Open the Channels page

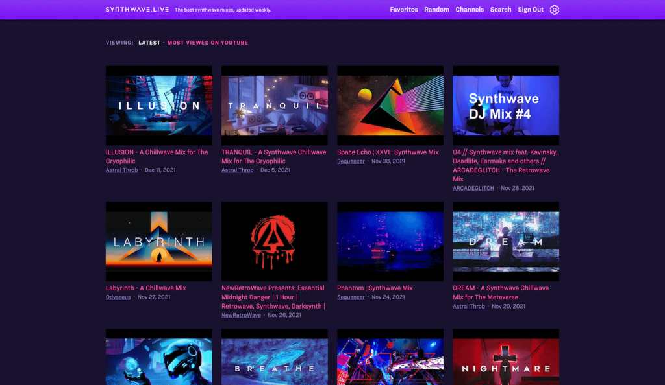470,10
